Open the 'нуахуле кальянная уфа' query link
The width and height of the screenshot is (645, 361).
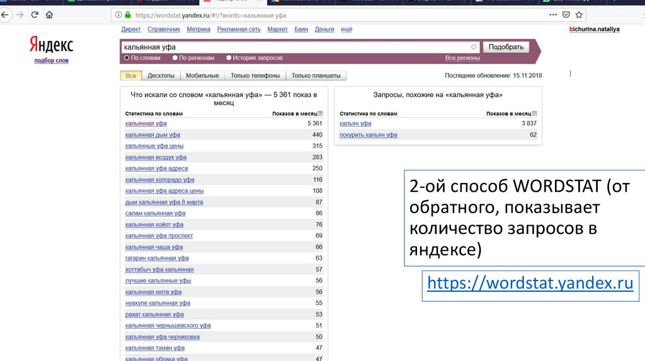(157, 303)
